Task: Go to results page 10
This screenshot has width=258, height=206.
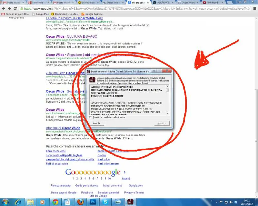Action: (109, 179)
